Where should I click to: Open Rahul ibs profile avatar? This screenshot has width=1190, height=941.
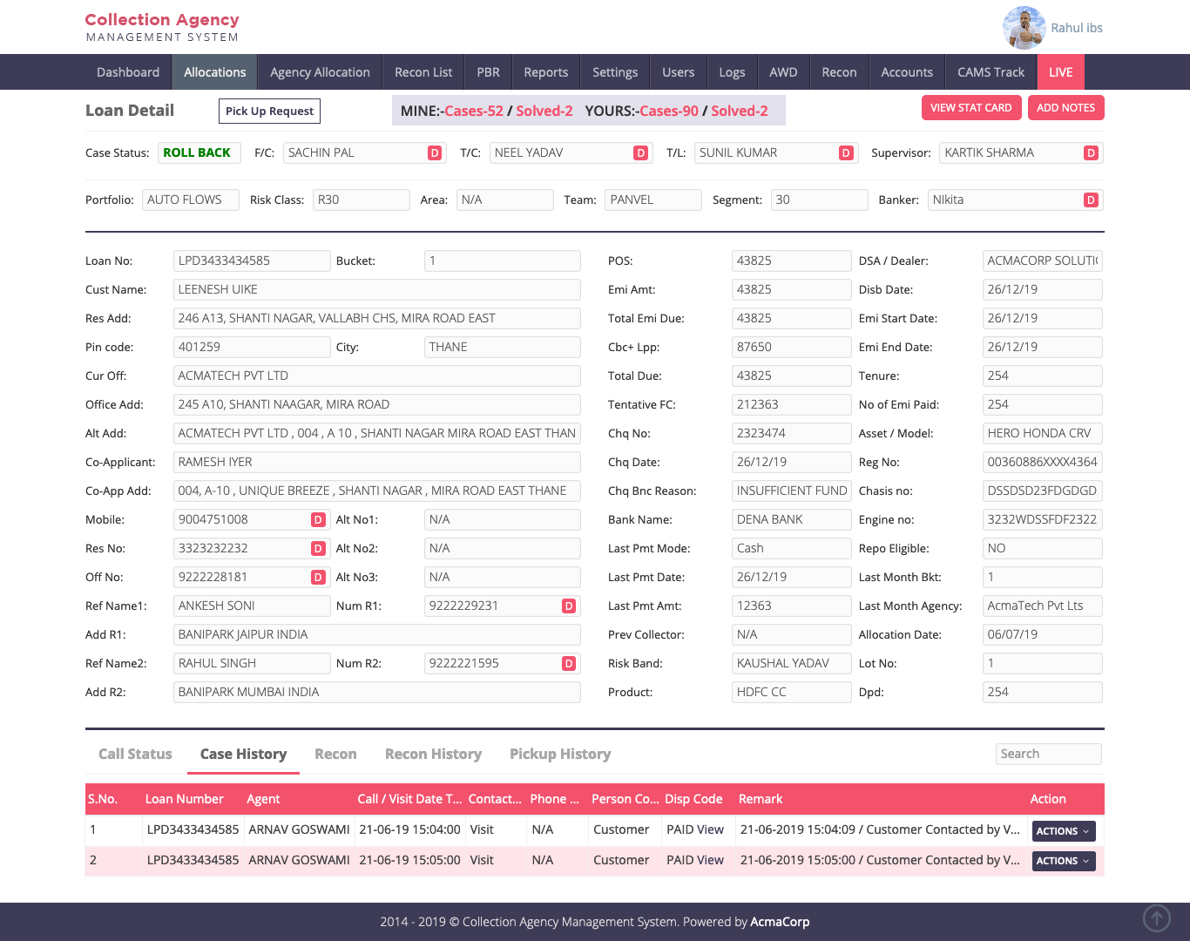[1024, 28]
